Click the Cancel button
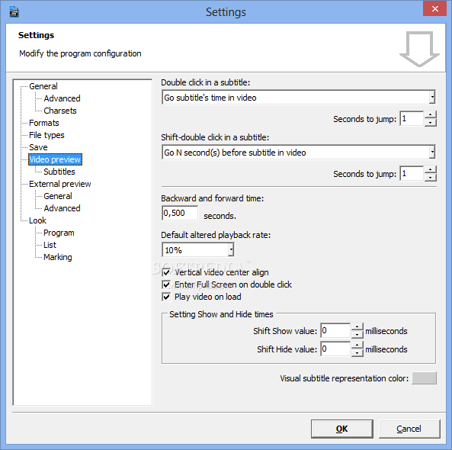 tap(409, 429)
